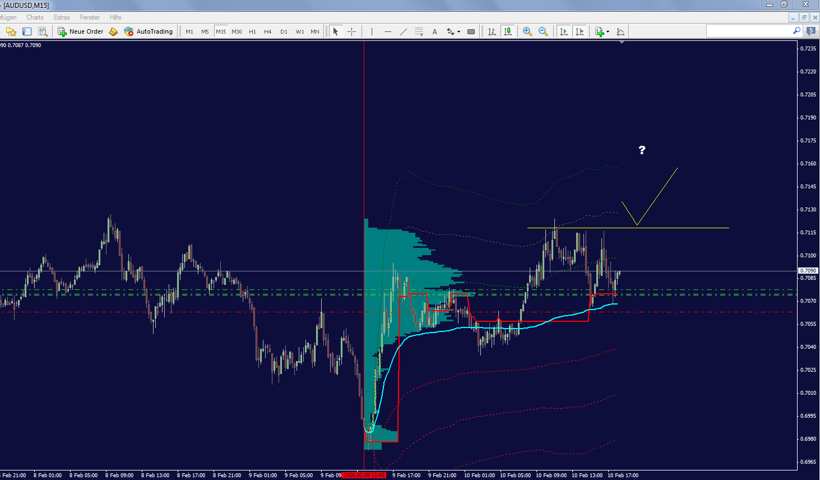Open a Neue Order window

(x=81, y=31)
